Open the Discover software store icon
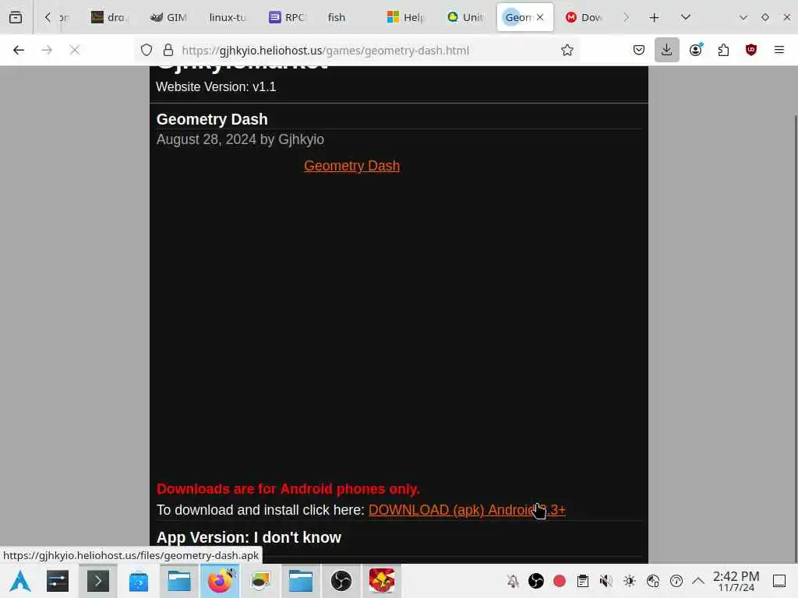 [x=139, y=581]
